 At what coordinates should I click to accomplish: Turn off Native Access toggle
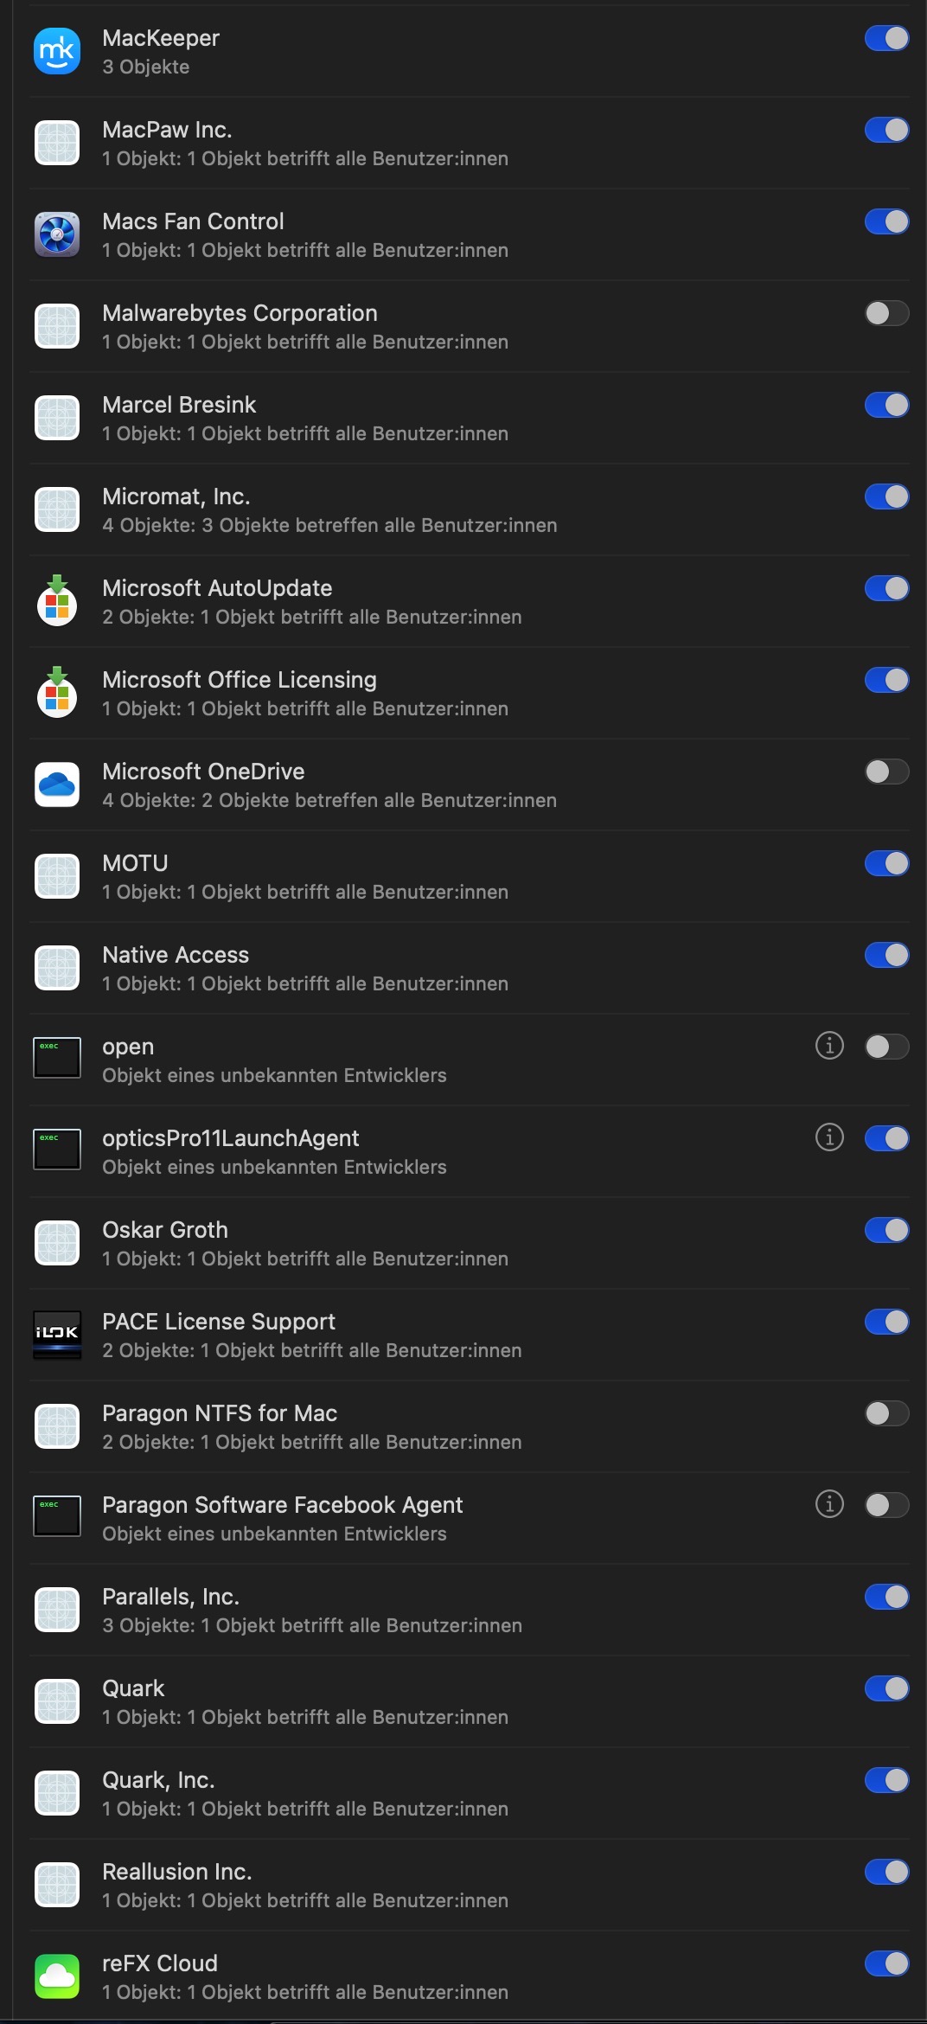coord(886,955)
